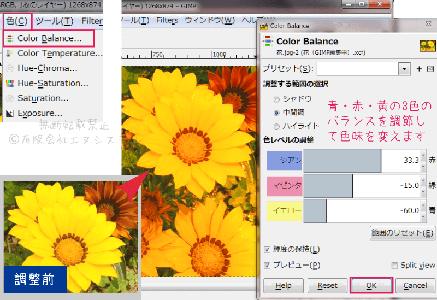Enable the Split view checkbox
This screenshot has width=437, height=300.
394,266
